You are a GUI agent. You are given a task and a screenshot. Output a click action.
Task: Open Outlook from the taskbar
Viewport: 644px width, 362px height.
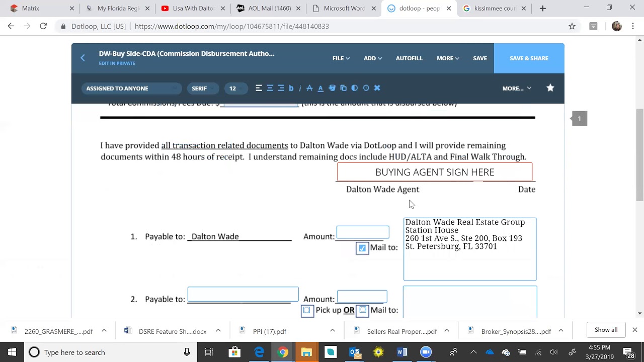[x=354, y=352]
